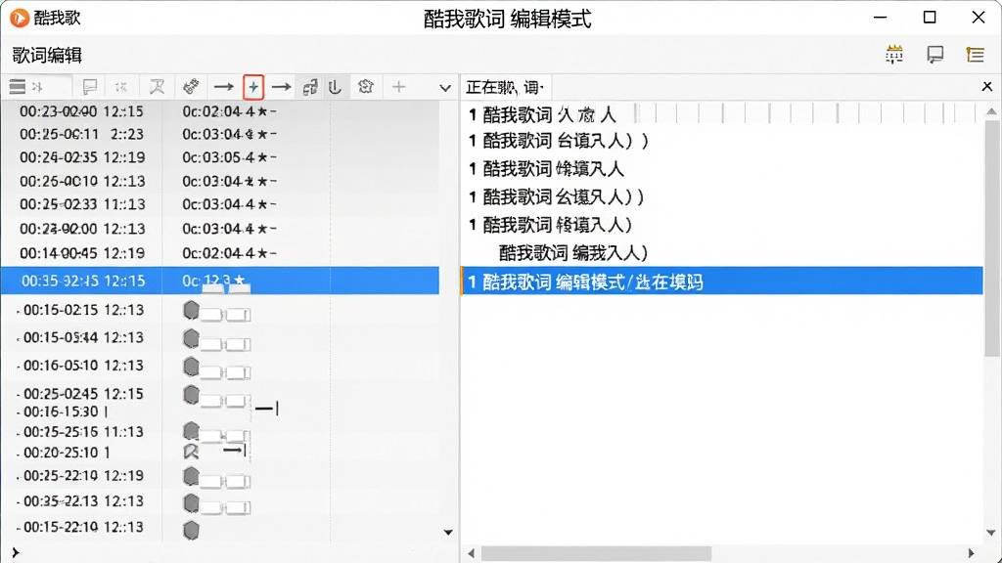Click the comment bubble icon at top right
The width and height of the screenshot is (1002, 563).
tap(934, 55)
